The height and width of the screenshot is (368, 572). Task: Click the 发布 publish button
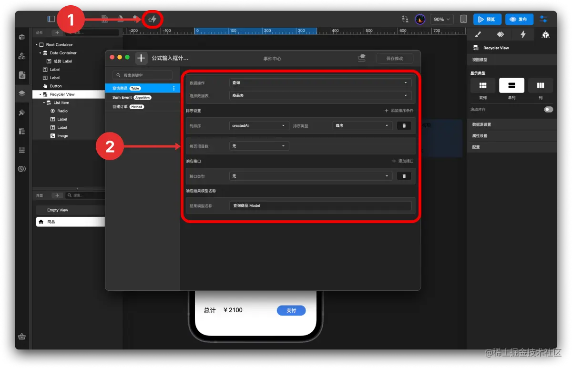[519, 19]
